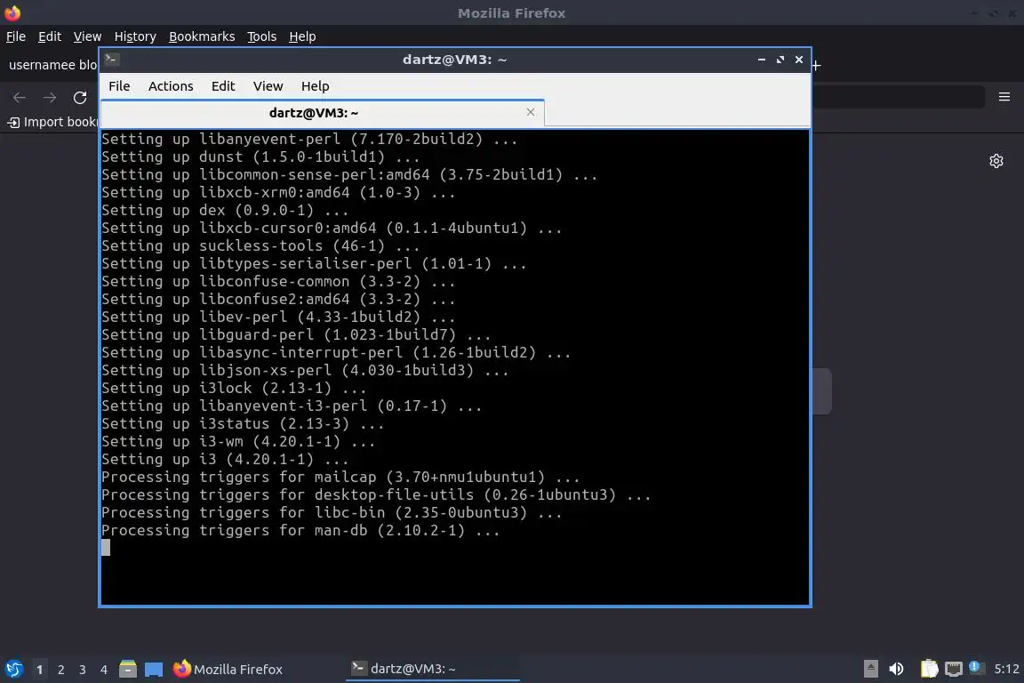1024x683 pixels.
Task: Open the terminal File menu
Action: tap(119, 86)
